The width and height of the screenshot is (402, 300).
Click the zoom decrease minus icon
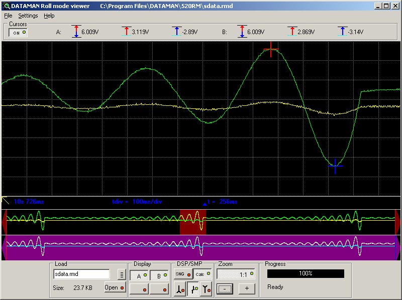[225, 289]
